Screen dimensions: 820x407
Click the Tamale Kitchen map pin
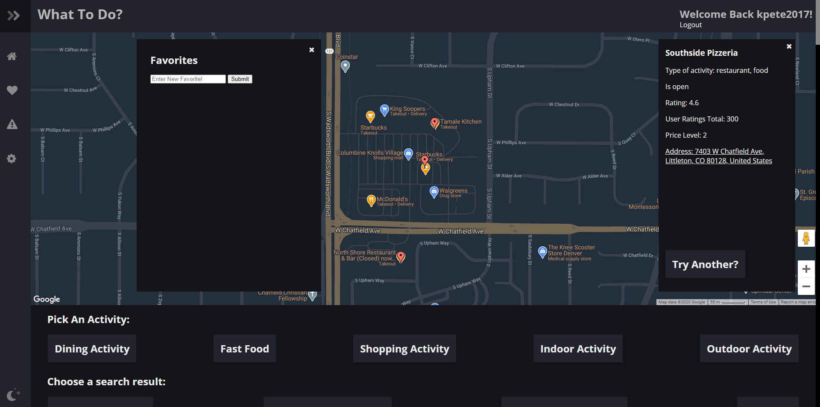[x=435, y=124]
